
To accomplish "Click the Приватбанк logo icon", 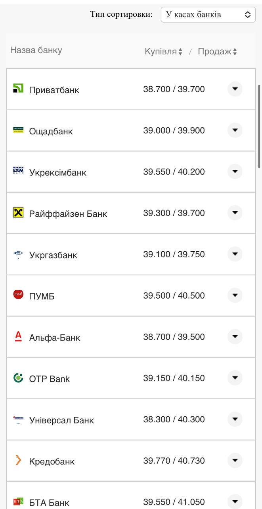I will click(18, 89).
